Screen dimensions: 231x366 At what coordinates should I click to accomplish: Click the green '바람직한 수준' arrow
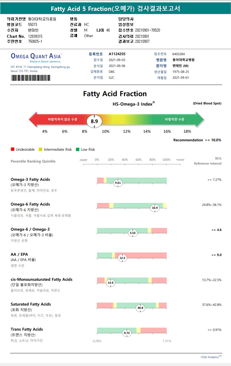click(177, 119)
